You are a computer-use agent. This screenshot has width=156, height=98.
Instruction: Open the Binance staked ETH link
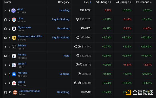tap(30, 36)
